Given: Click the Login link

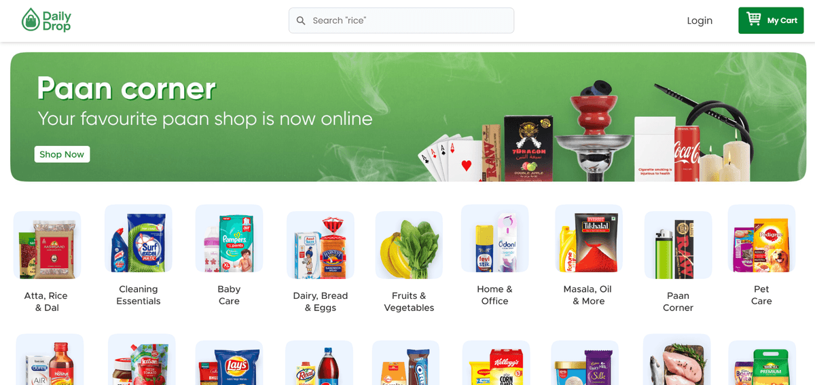Looking at the screenshot, I should click(700, 20).
